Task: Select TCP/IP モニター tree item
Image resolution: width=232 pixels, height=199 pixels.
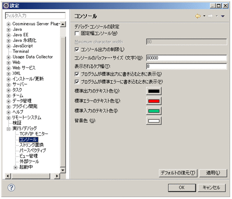Action: coord(34,134)
